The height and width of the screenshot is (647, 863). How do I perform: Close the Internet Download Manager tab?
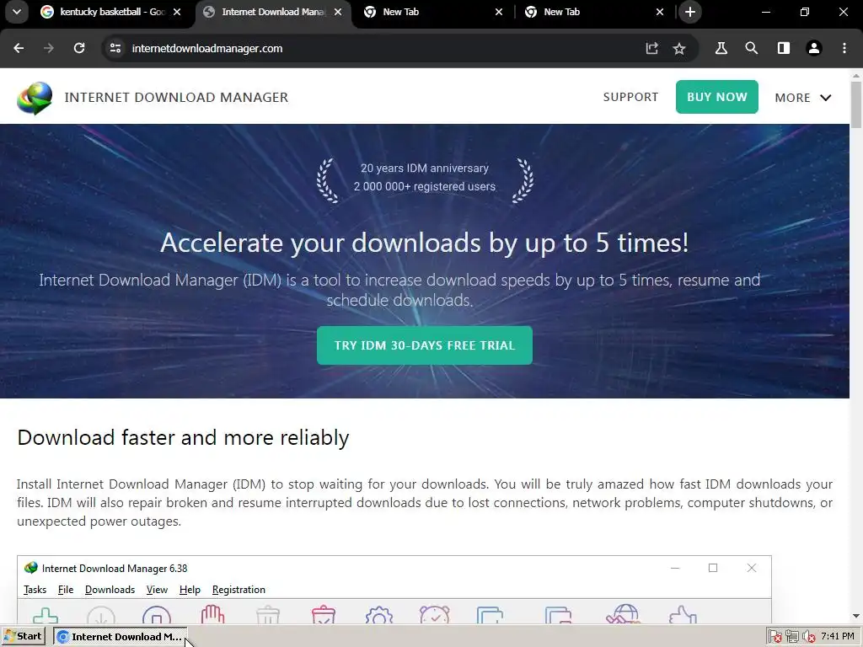click(x=338, y=12)
